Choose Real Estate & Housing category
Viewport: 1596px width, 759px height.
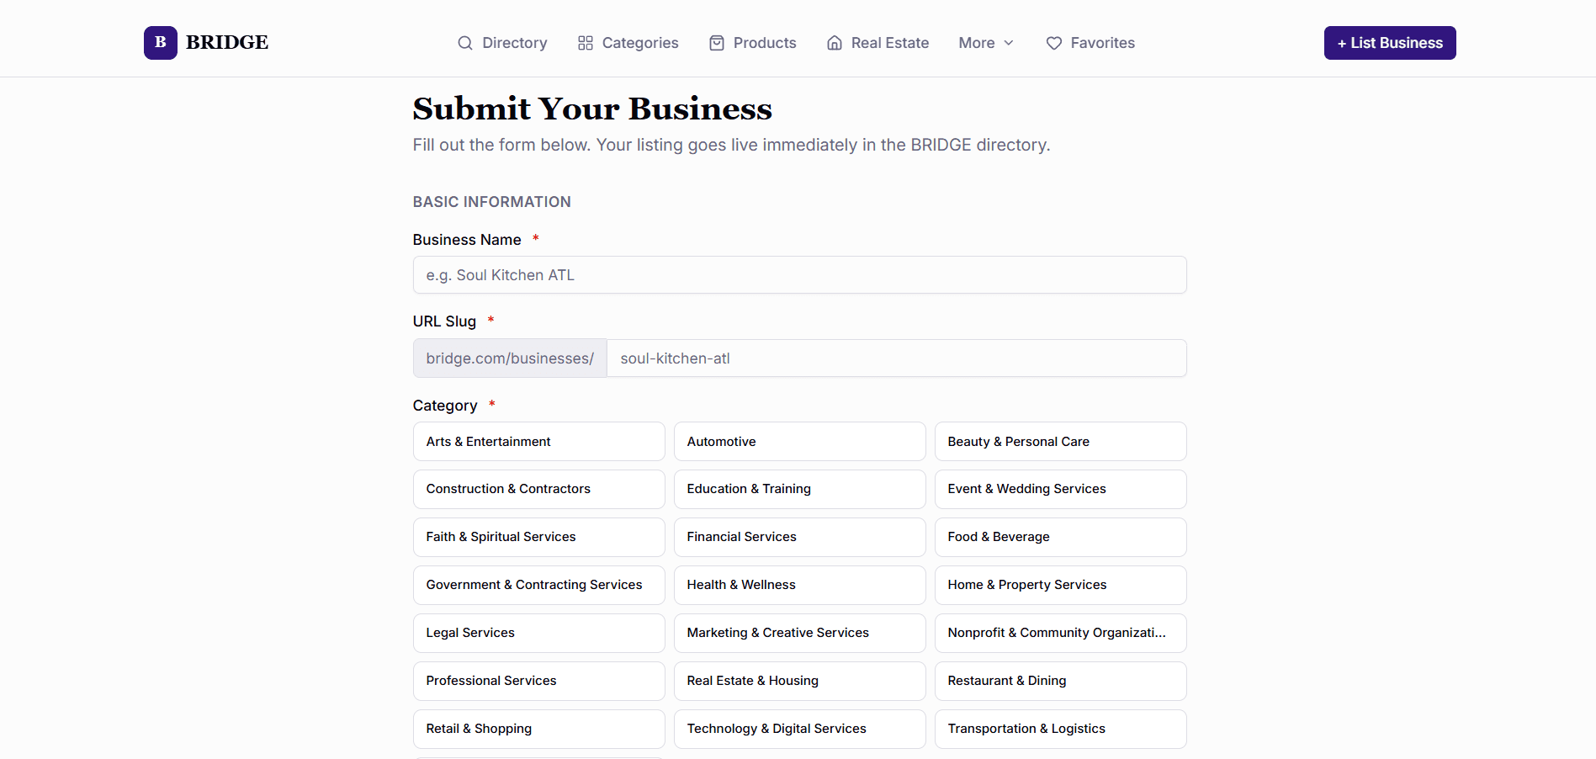[x=800, y=681]
